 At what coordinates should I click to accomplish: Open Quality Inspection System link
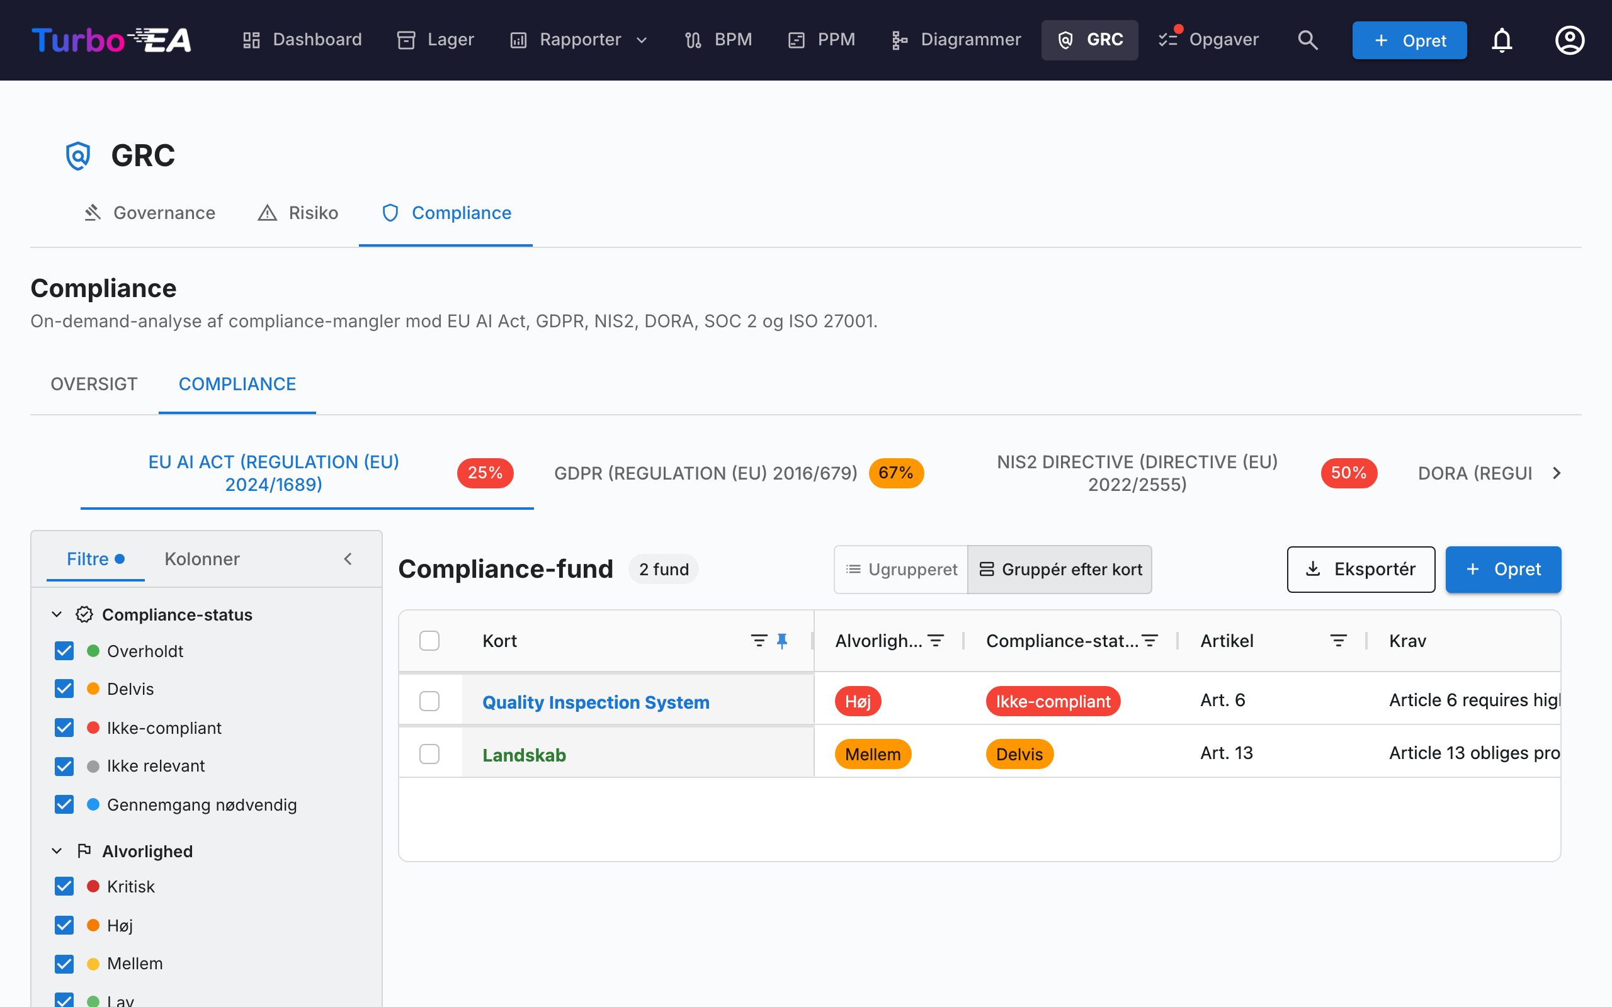[596, 702]
